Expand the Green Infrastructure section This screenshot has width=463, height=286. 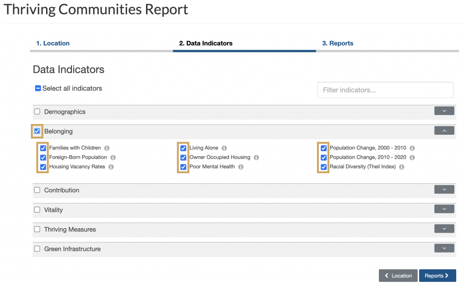(x=444, y=248)
